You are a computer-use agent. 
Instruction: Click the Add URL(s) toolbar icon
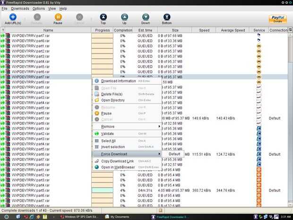click(13, 17)
